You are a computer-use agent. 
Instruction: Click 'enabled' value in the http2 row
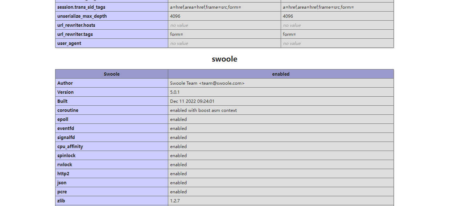[178, 173]
